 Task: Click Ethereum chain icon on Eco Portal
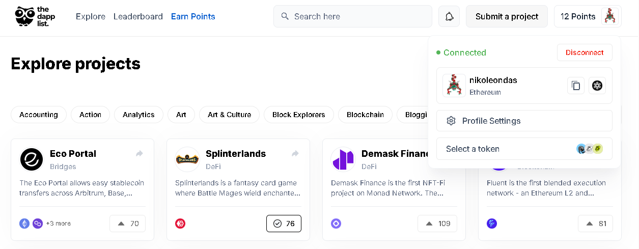[x=24, y=223]
